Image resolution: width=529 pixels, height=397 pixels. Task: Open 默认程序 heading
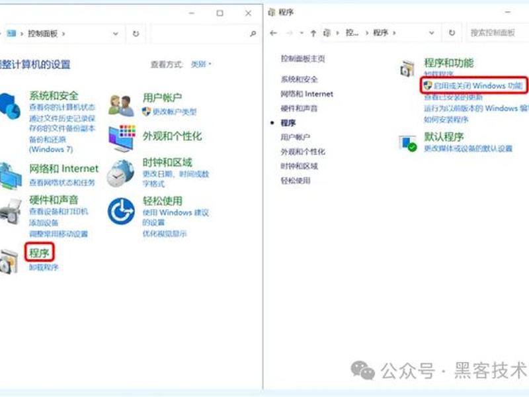click(444, 137)
